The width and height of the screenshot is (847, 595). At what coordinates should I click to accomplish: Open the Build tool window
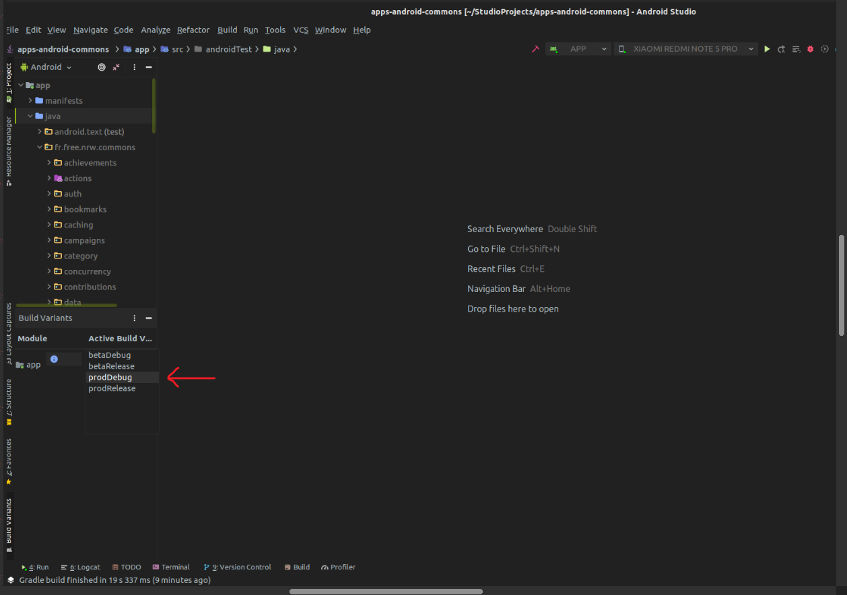297,567
